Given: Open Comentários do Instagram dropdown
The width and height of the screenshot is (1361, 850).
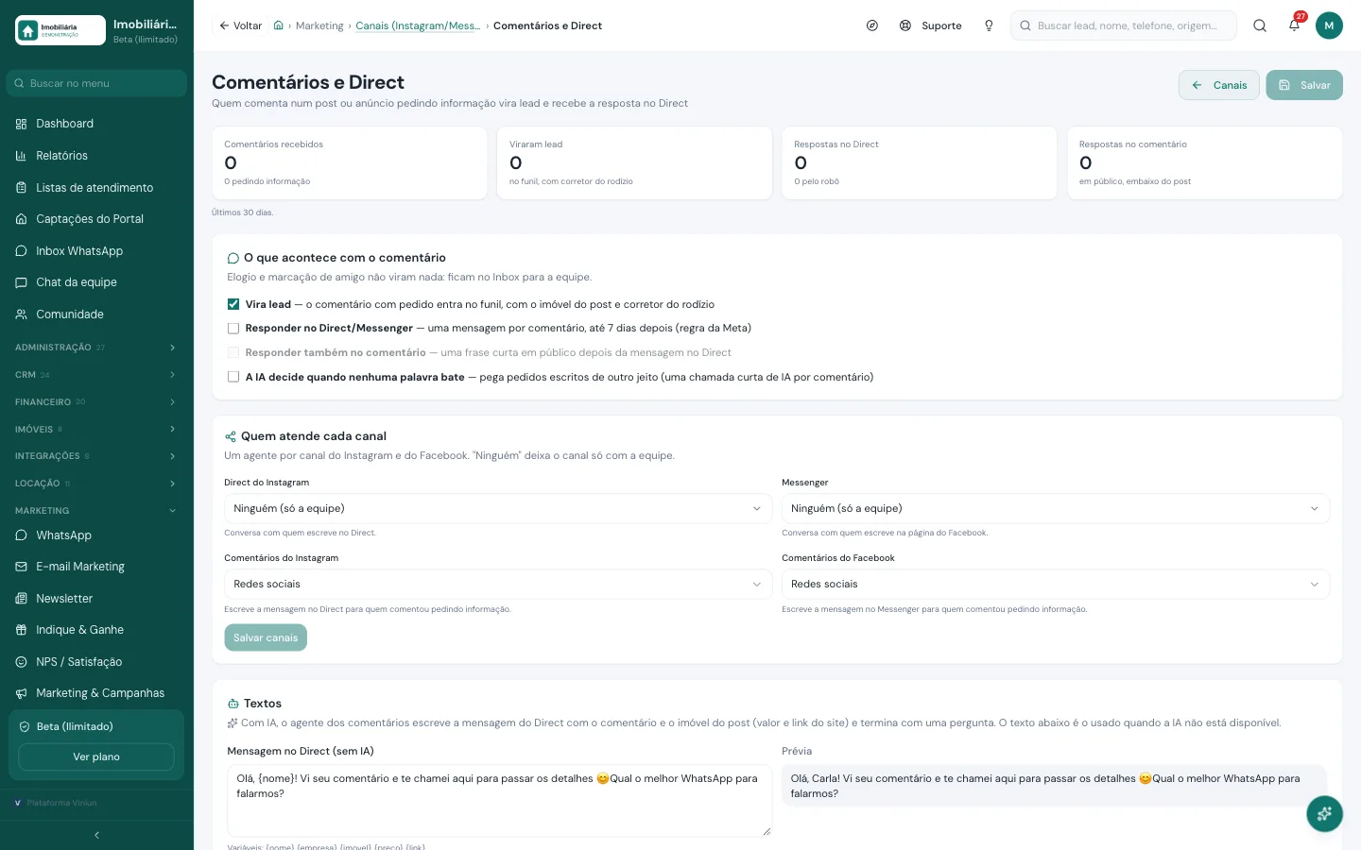Looking at the screenshot, I should coord(498,584).
